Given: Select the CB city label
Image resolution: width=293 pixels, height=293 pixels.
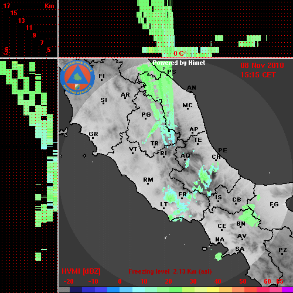Looking at the screenshot, I should coord(237,200).
